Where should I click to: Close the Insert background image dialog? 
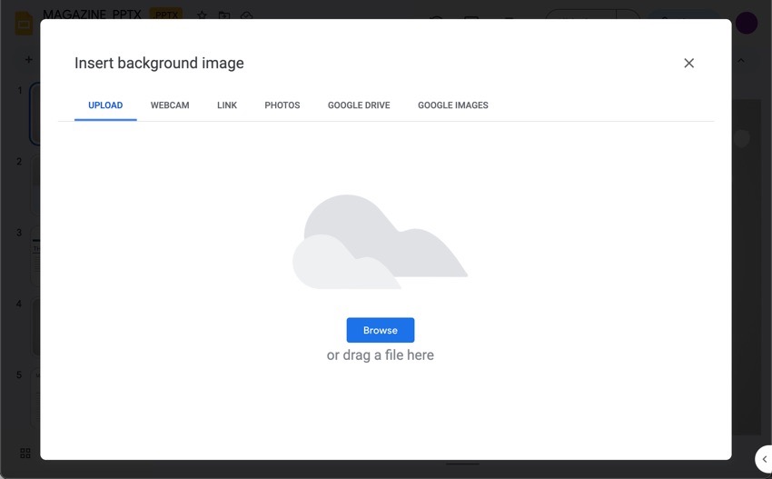point(688,63)
